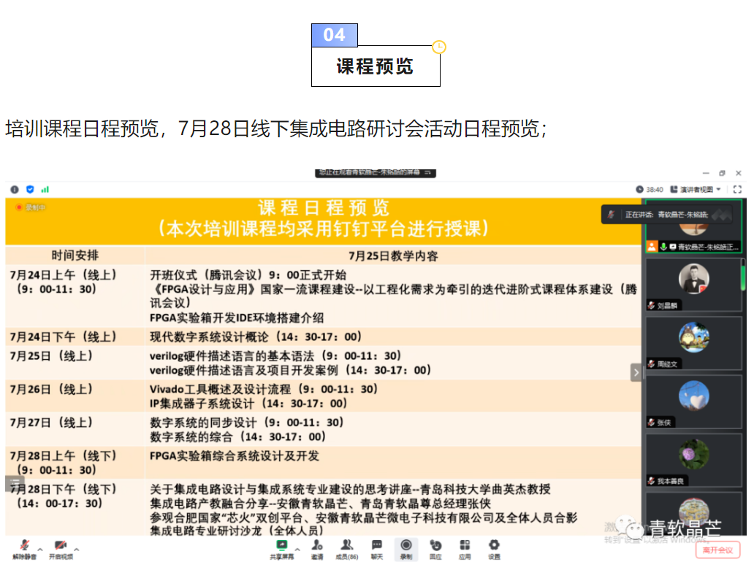Click 张侠's muted microphone icon
Screen dimensions: 754x570
[x=652, y=423]
